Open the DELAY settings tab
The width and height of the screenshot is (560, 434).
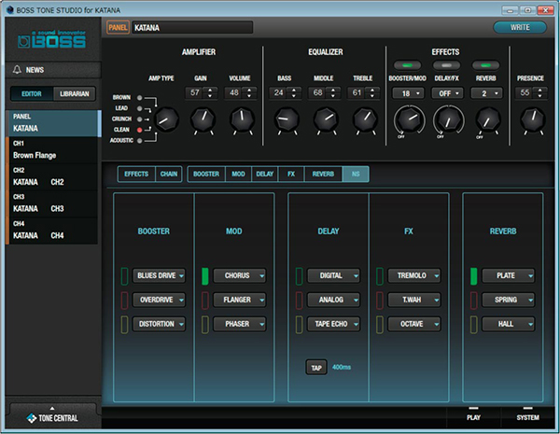tap(265, 174)
